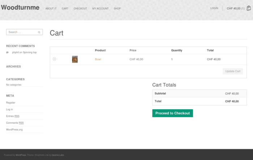Remove Bowl from cart with X icon
253x160 pixels.
[55, 59]
